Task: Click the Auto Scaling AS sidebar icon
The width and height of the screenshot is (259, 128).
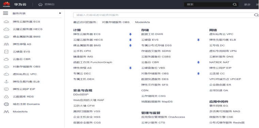Action: click(x=6, y=44)
